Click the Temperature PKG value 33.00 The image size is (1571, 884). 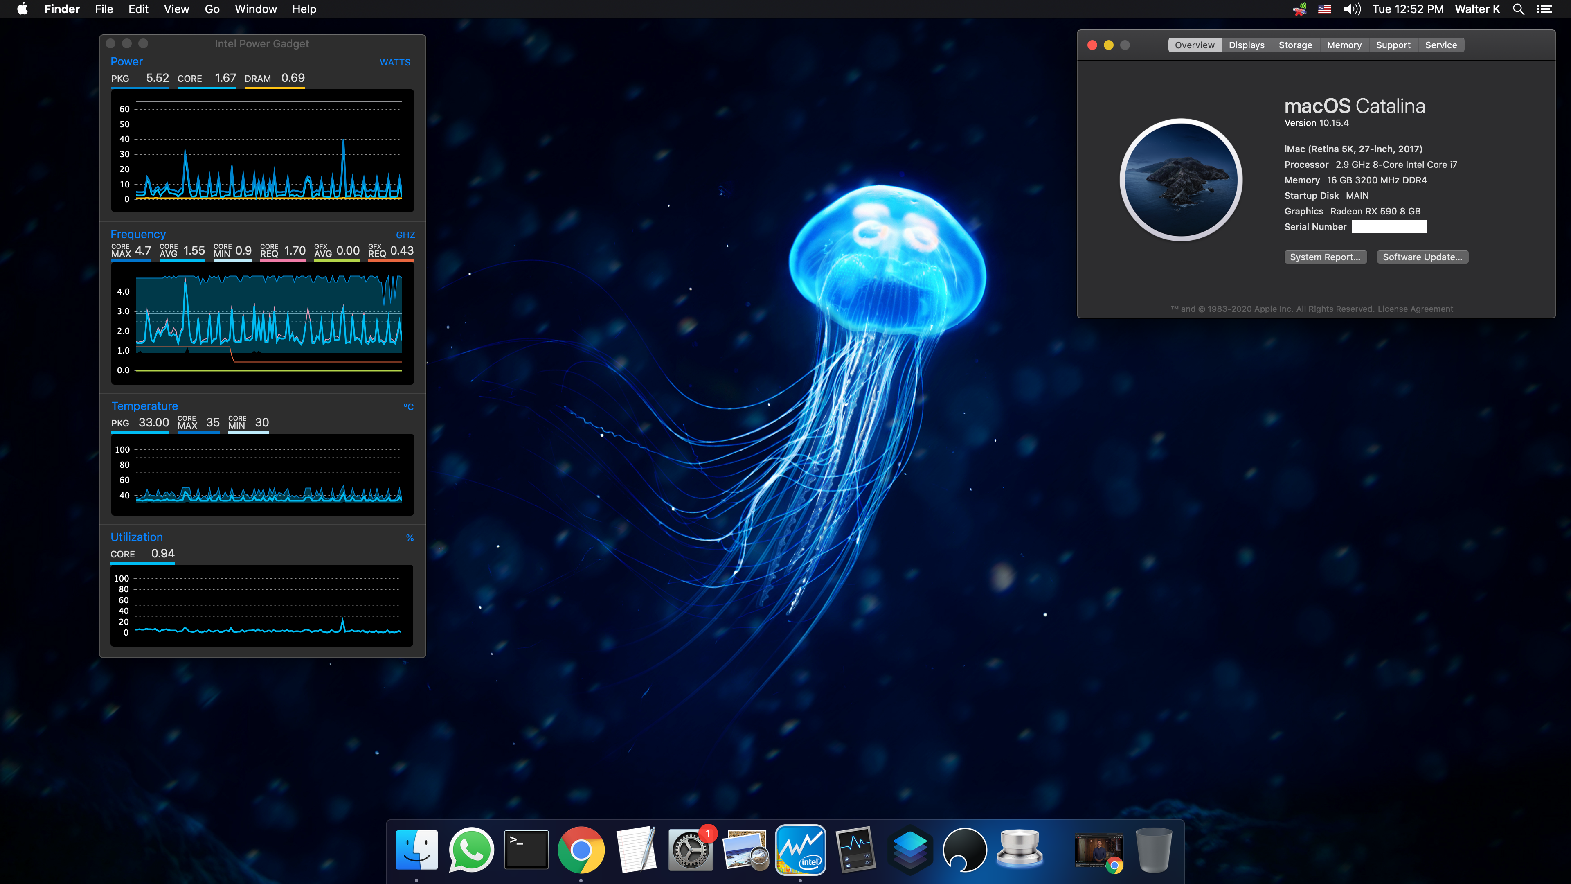154,423
